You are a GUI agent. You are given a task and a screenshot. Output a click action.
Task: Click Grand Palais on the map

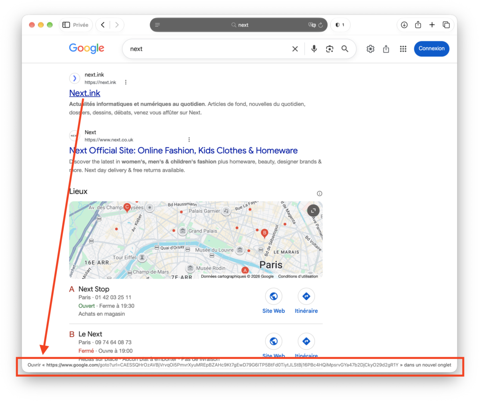198,231
